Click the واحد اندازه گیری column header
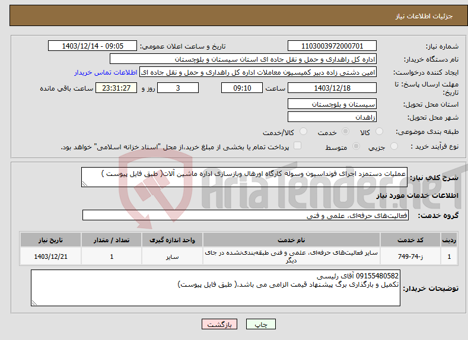 172,240
